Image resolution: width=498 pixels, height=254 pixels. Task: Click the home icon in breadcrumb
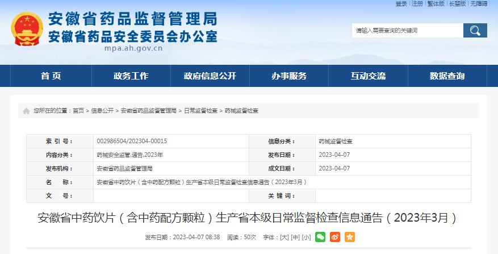tap(26, 111)
